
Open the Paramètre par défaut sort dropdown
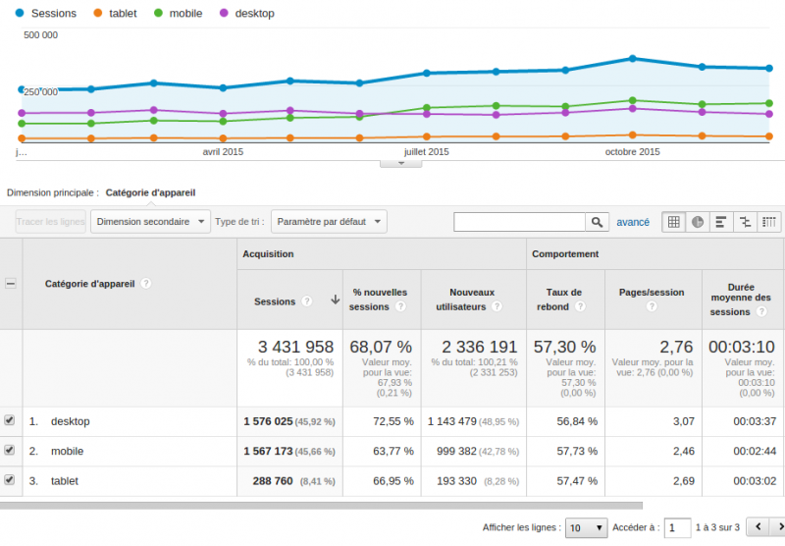(328, 222)
